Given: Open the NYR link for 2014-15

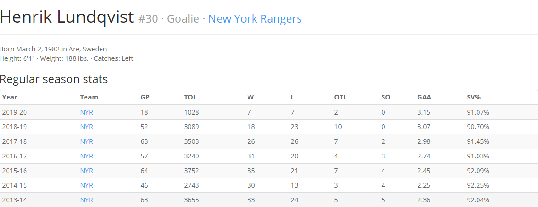Looking at the screenshot, I should click(86, 185).
